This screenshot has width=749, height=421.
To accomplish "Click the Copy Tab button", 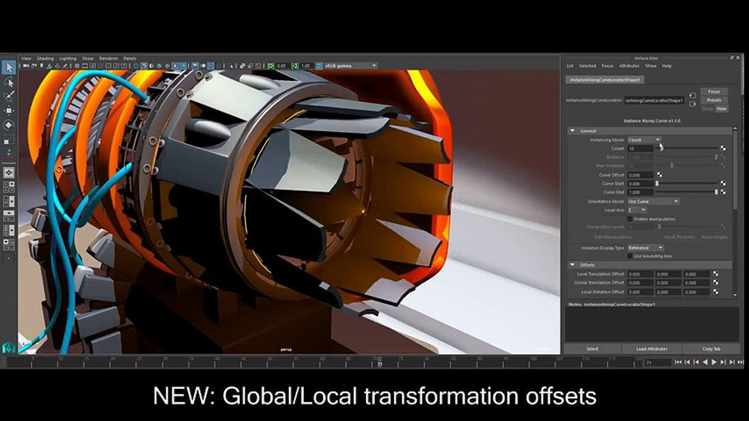I will point(712,348).
